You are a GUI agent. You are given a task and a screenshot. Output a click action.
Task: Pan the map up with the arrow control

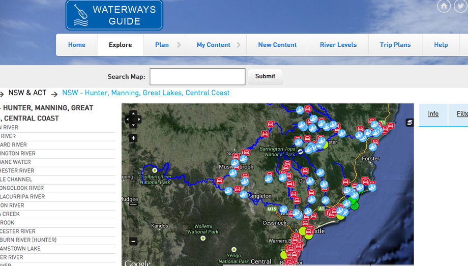[x=133, y=113]
